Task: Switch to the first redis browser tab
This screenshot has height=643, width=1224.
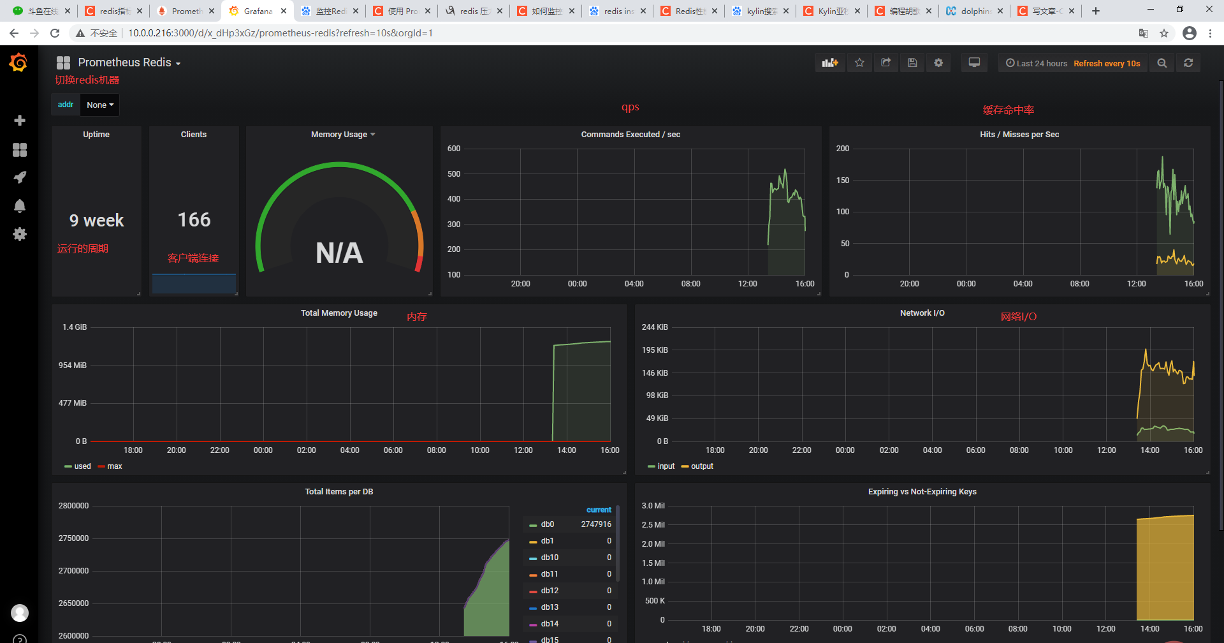Action: pos(114,11)
